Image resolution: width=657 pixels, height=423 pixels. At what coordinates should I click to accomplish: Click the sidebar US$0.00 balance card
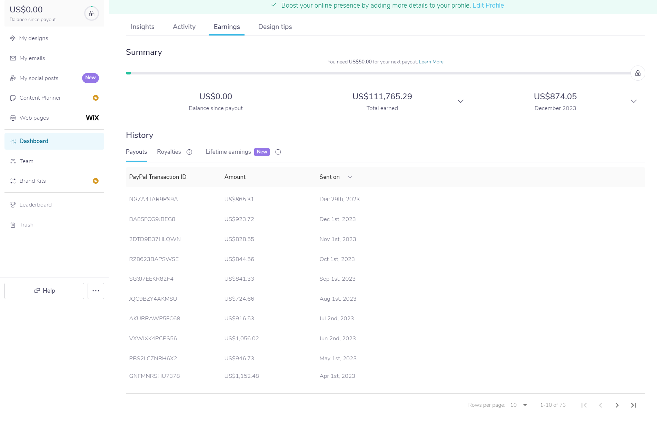54,14
